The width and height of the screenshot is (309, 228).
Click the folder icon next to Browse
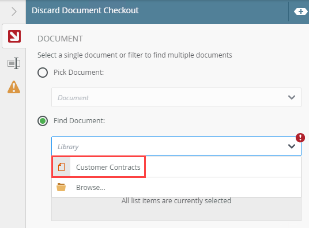(61, 187)
